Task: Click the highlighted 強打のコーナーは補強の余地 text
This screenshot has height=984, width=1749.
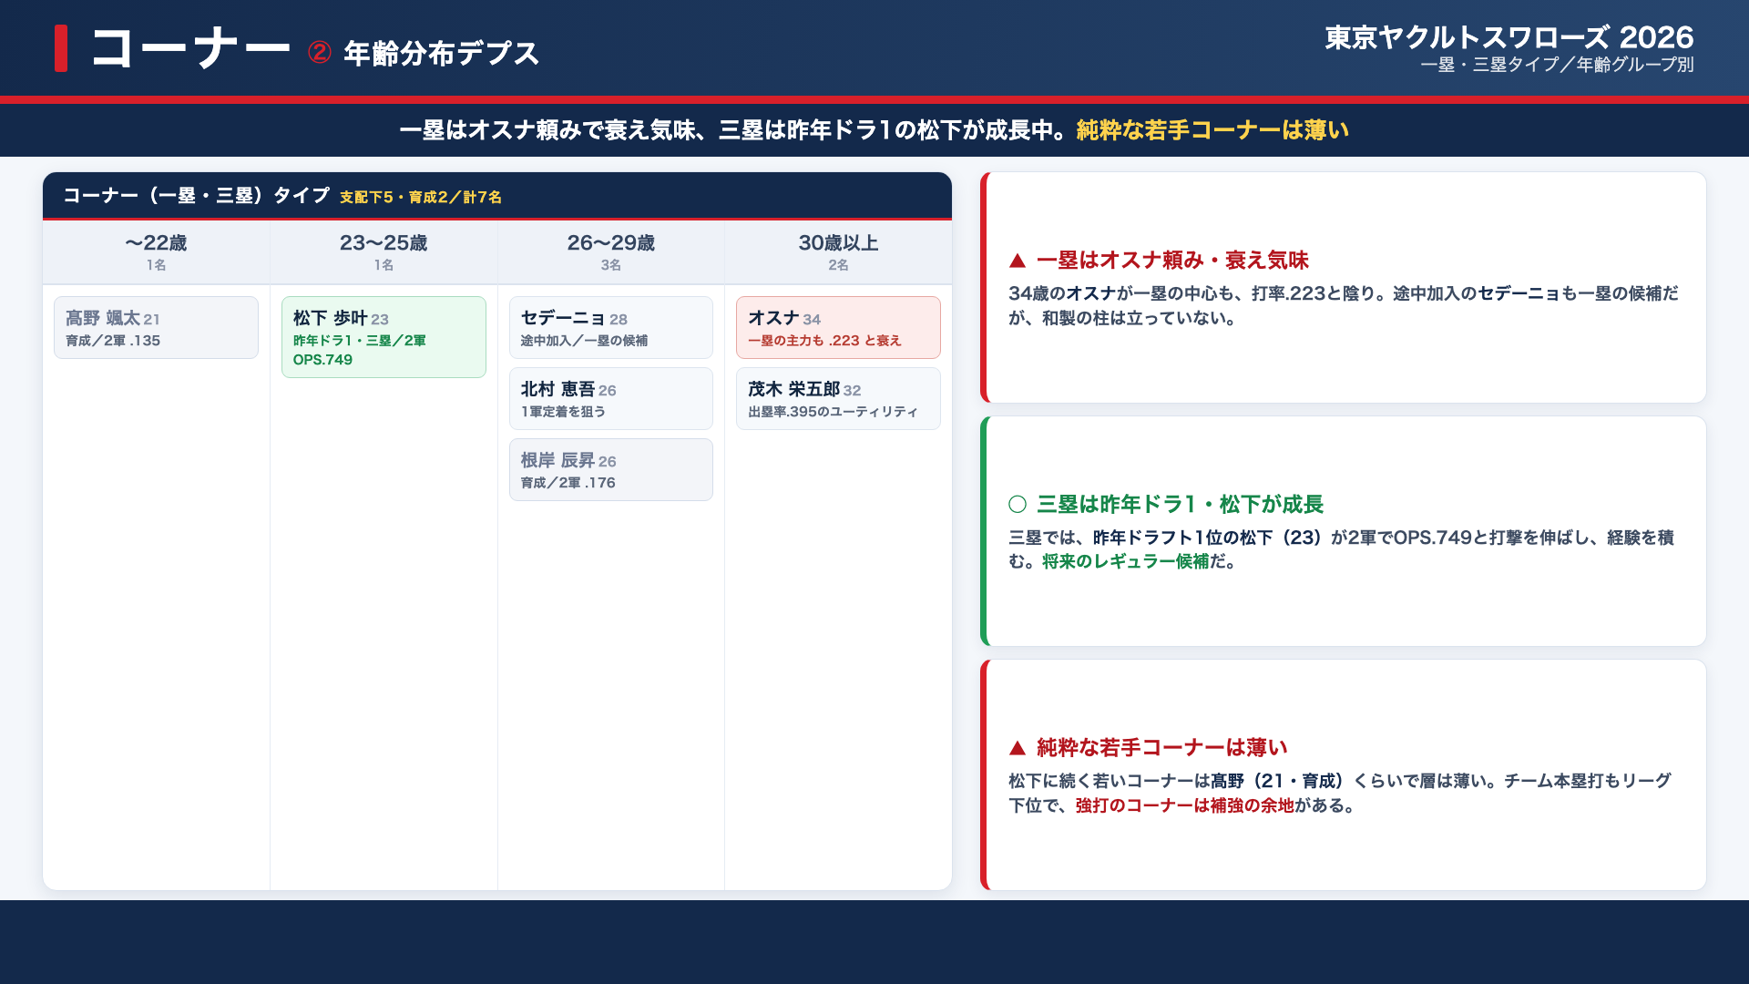Action: [x=1184, y=805]
